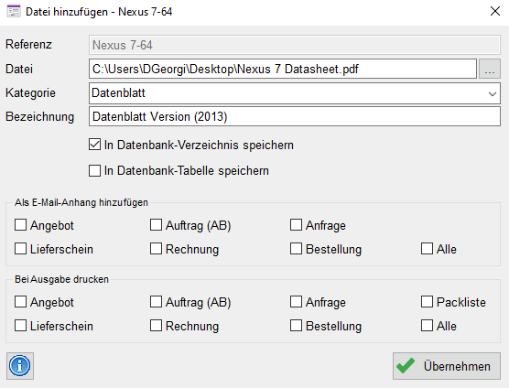This screenshot has height=388, width=509.
Task: Click the blue info icon button
Action: [20, 366]
